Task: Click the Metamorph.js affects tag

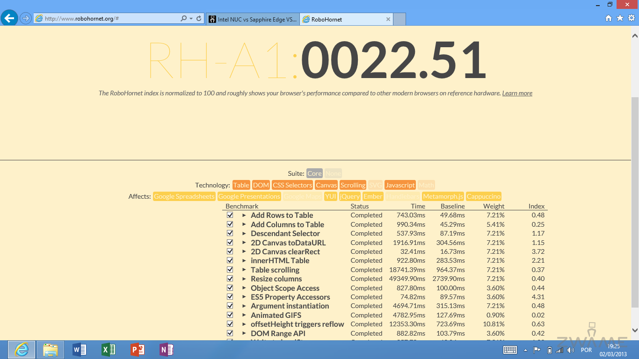Action: point(443,196)
